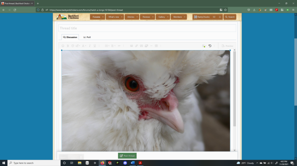Open the What's new menu
This screenshot has height=166, width=297.
[113, 17]
